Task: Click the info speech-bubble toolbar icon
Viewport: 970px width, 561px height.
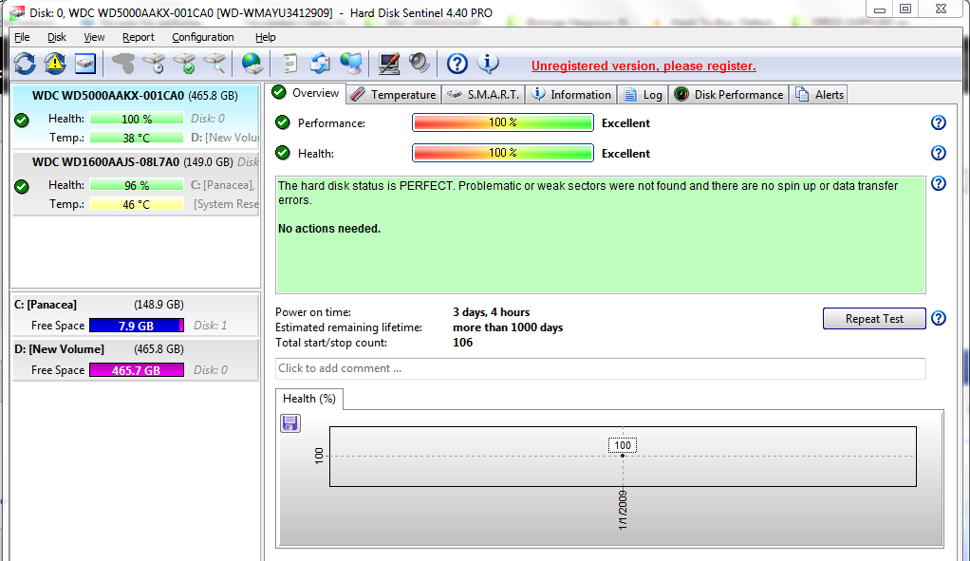Action: (488, 64)
